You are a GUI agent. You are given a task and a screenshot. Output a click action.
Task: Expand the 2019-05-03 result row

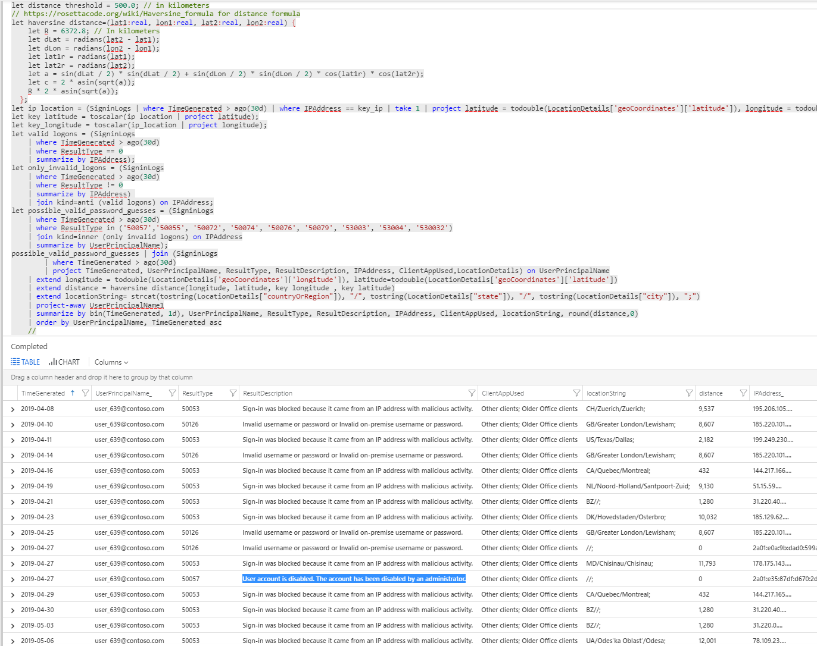click(13, 626)
